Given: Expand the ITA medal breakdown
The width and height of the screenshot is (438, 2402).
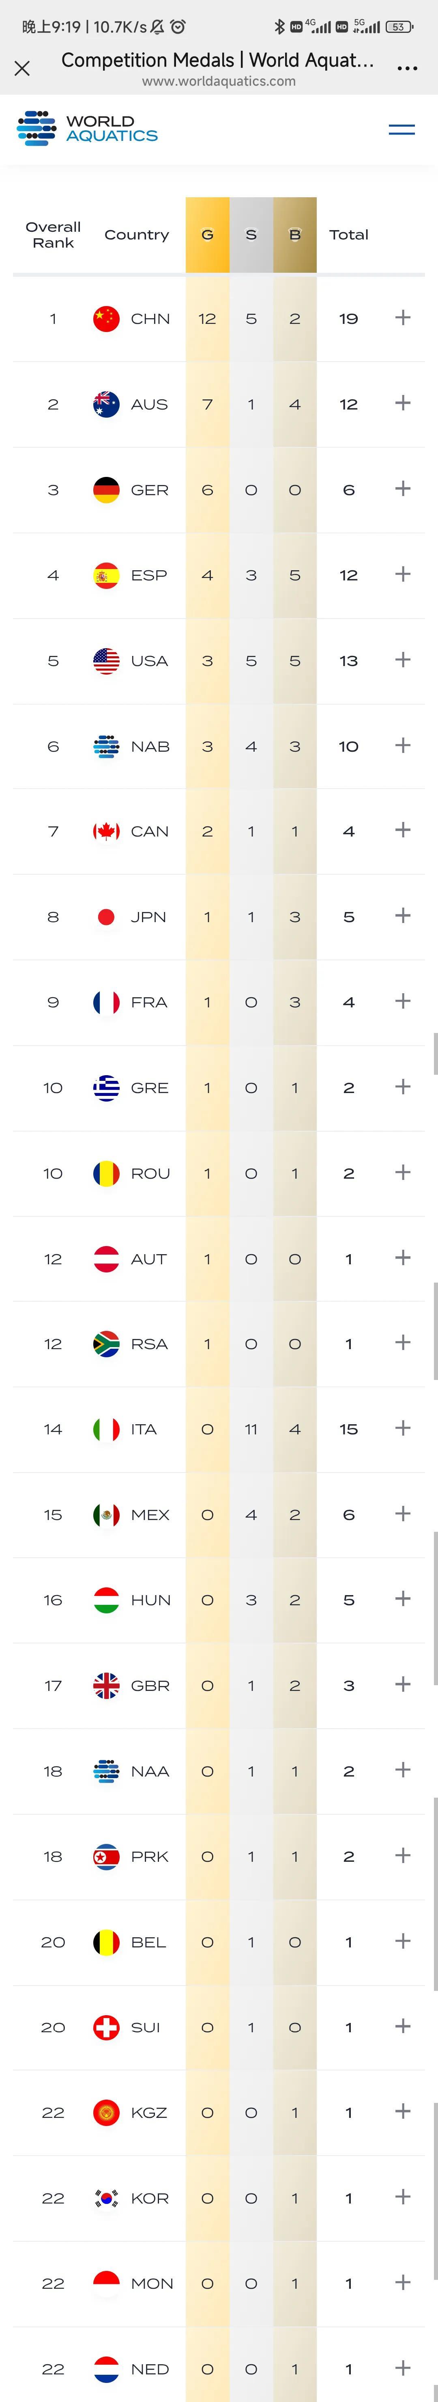Looking at the screenshot, I should coord(403,1429).
